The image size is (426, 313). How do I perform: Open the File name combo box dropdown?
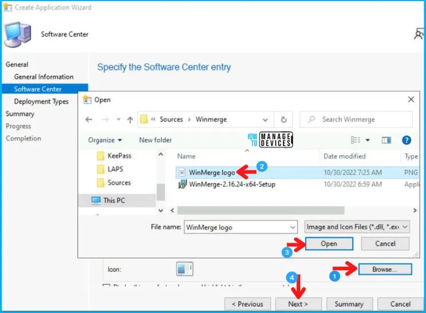pyautogui.click(x=292, y=227)
